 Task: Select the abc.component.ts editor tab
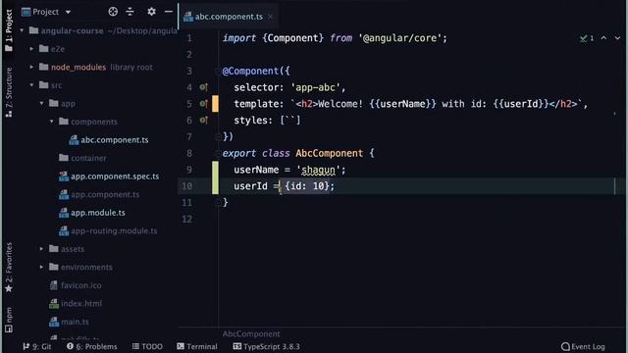(x=229, y=17)
